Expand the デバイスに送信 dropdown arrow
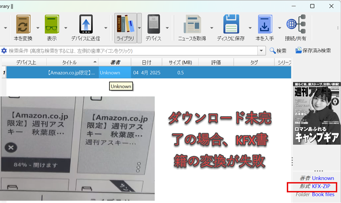341x203 pixels. pyautogui.click(x=106, y=28)
